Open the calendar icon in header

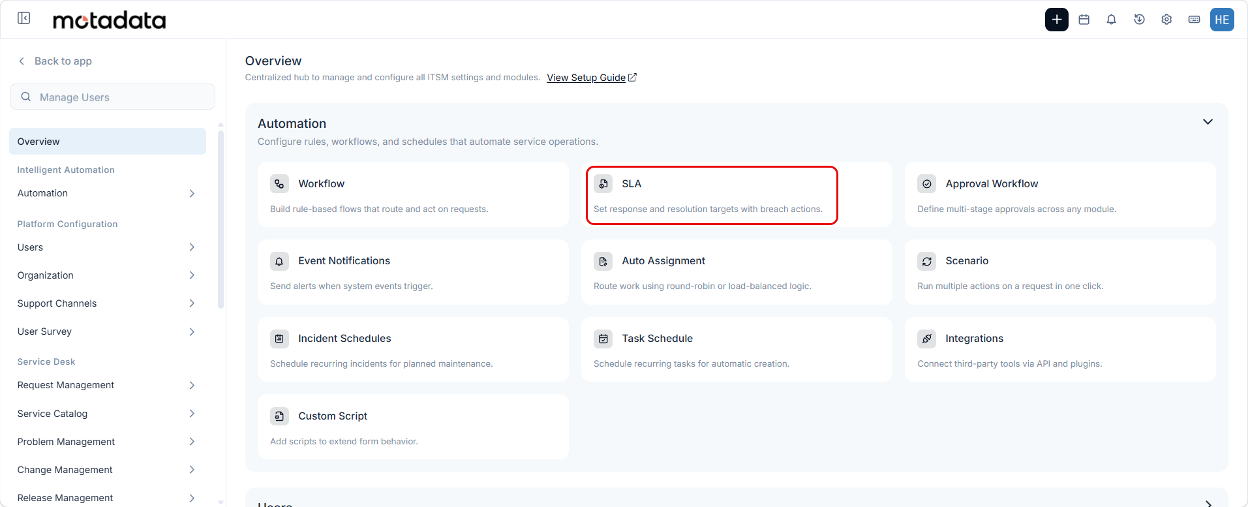click(x=1084, y=20)
